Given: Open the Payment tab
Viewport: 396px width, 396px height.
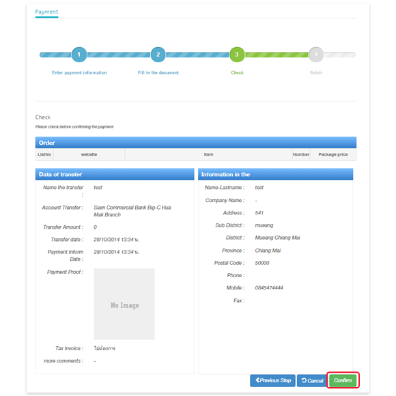Looking at the screenshot, I should tap(46, 12).
